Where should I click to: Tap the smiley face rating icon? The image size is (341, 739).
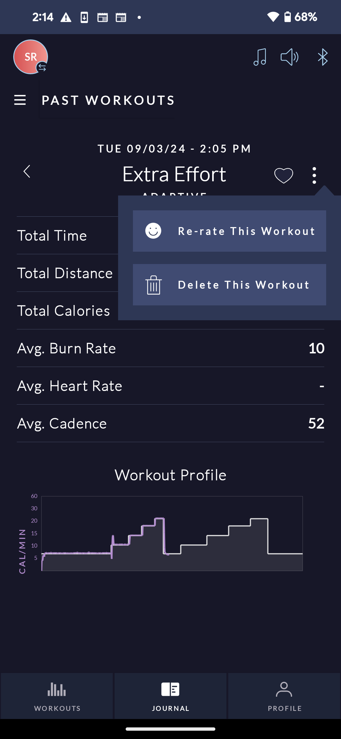[153, 231]
